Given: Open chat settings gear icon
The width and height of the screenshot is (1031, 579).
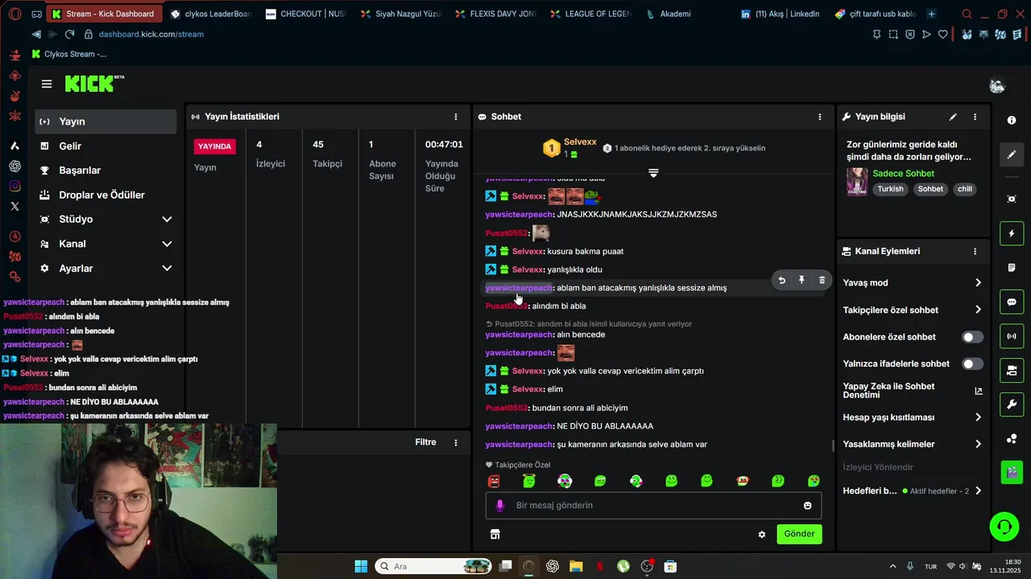Looking at the screenshot, I should [x=762, y=534].
